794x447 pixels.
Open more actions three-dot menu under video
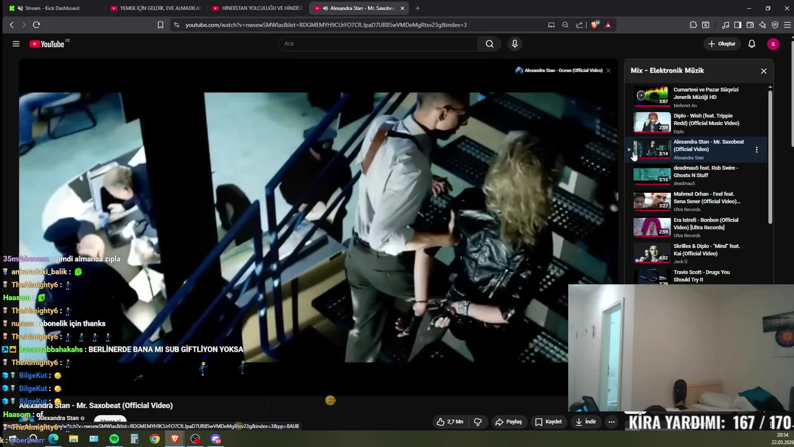(x=611, y=422)
